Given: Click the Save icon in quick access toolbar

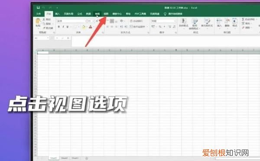Looking at the screenshot, I should 38,7.
